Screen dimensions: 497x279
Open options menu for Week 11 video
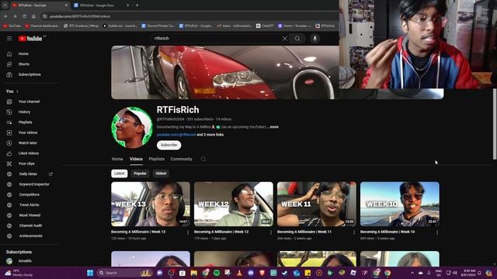pyautogui.click(x=354, y=232)
